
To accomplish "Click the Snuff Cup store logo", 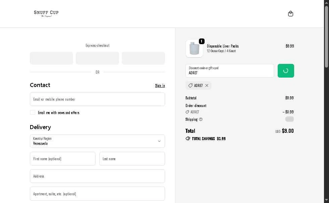I will point(46,14).
